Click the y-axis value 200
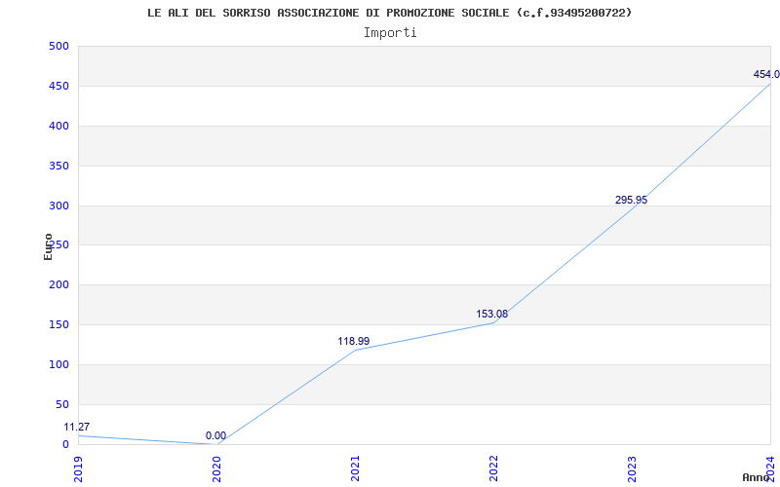Image resolution: width=780 pixels, height=487 pixels. (58, 284)
